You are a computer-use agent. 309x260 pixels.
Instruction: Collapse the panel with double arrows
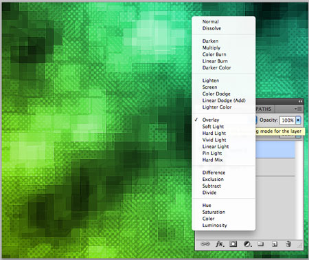[x=301, y=101]
